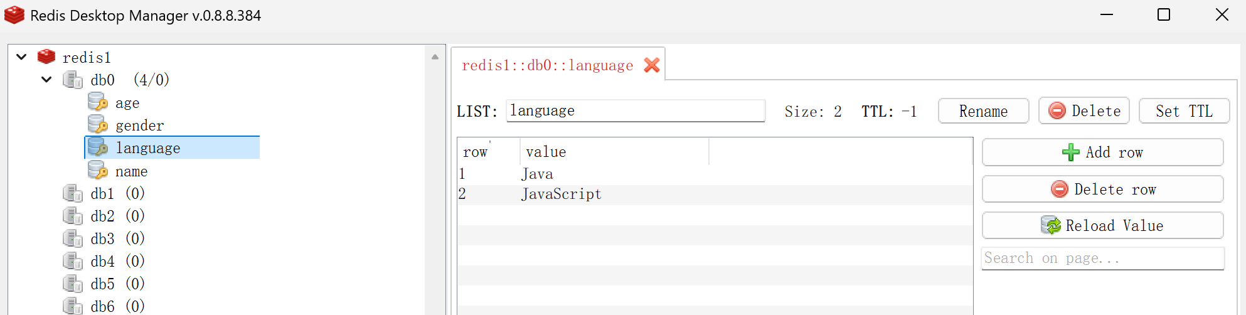Image resolution: width=1246 pixels, height=315 pixels.
Task: Click the Set TTL button
Action: 1185,111
